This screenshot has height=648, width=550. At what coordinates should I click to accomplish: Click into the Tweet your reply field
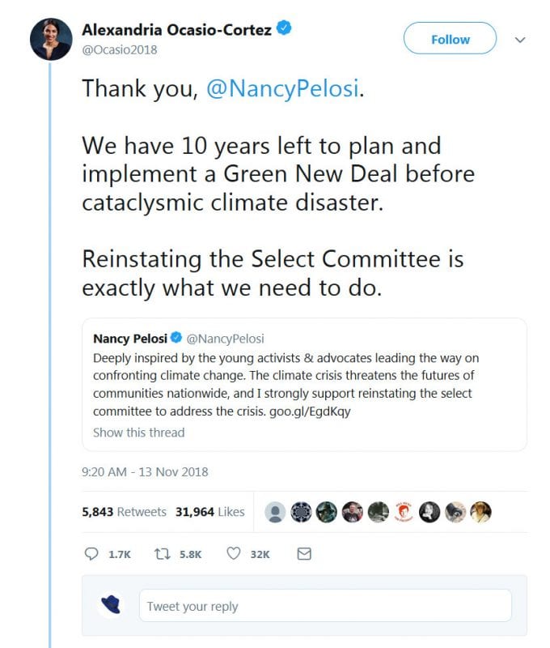point(325,606)
